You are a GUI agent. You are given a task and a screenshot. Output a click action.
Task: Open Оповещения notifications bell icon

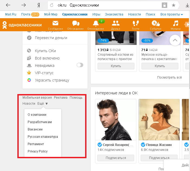pos(95,24)
